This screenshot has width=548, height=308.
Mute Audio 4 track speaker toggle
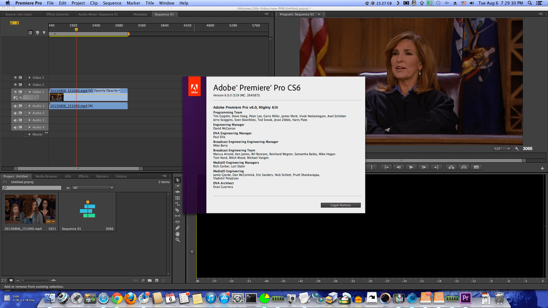[15, 127]
